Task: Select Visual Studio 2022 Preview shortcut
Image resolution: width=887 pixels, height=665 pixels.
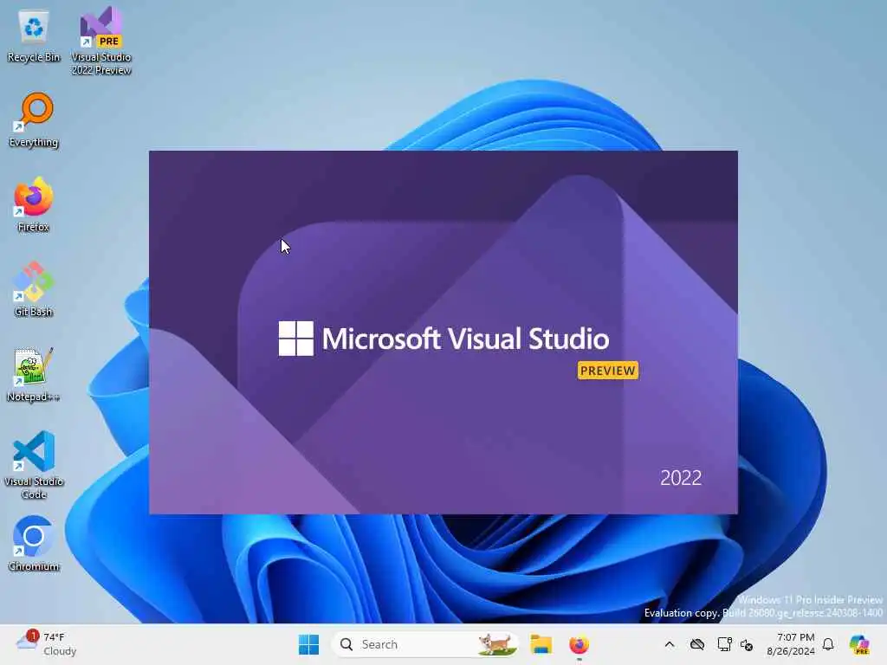Action: coord(101,41)
